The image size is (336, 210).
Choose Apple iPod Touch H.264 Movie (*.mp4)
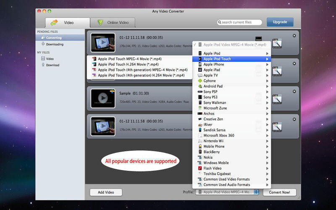coord(139,64)
